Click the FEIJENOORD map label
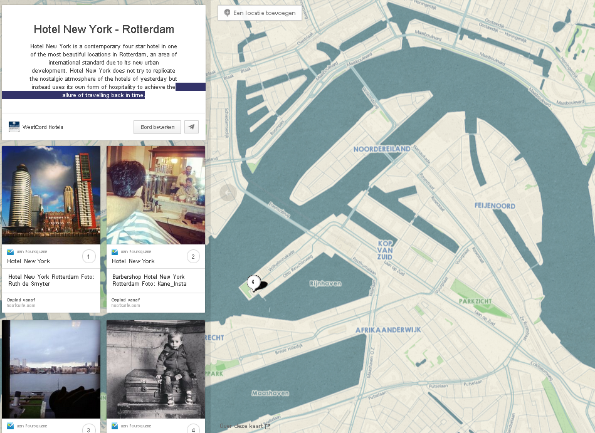Screen dimensions: 595x433 click(495, 206)
